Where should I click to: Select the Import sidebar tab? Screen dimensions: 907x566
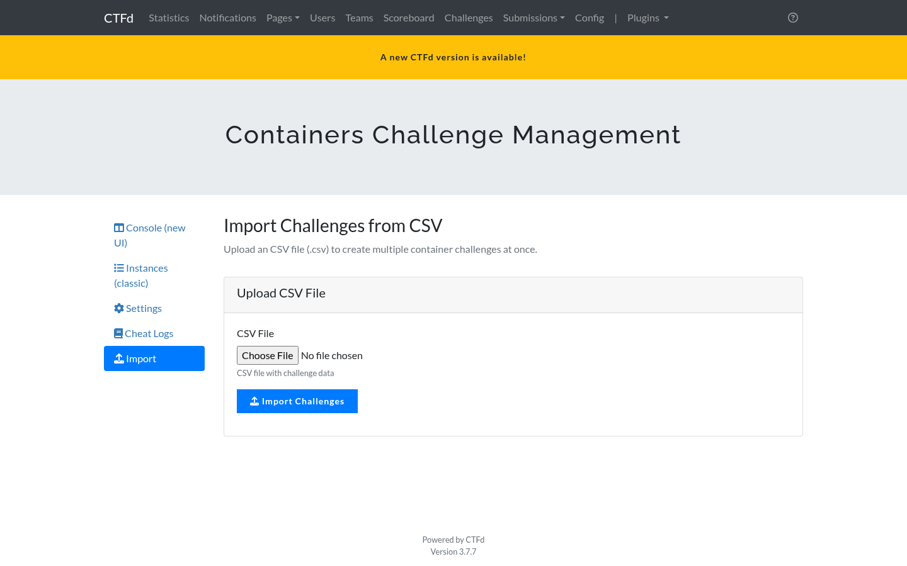tap(154, 358)
